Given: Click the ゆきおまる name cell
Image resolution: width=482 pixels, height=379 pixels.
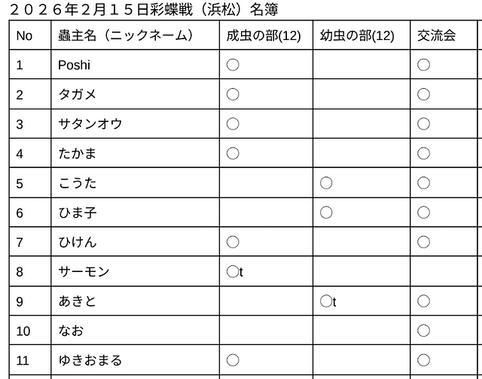Looking at the screenshot, I should (x=136, y=359).
